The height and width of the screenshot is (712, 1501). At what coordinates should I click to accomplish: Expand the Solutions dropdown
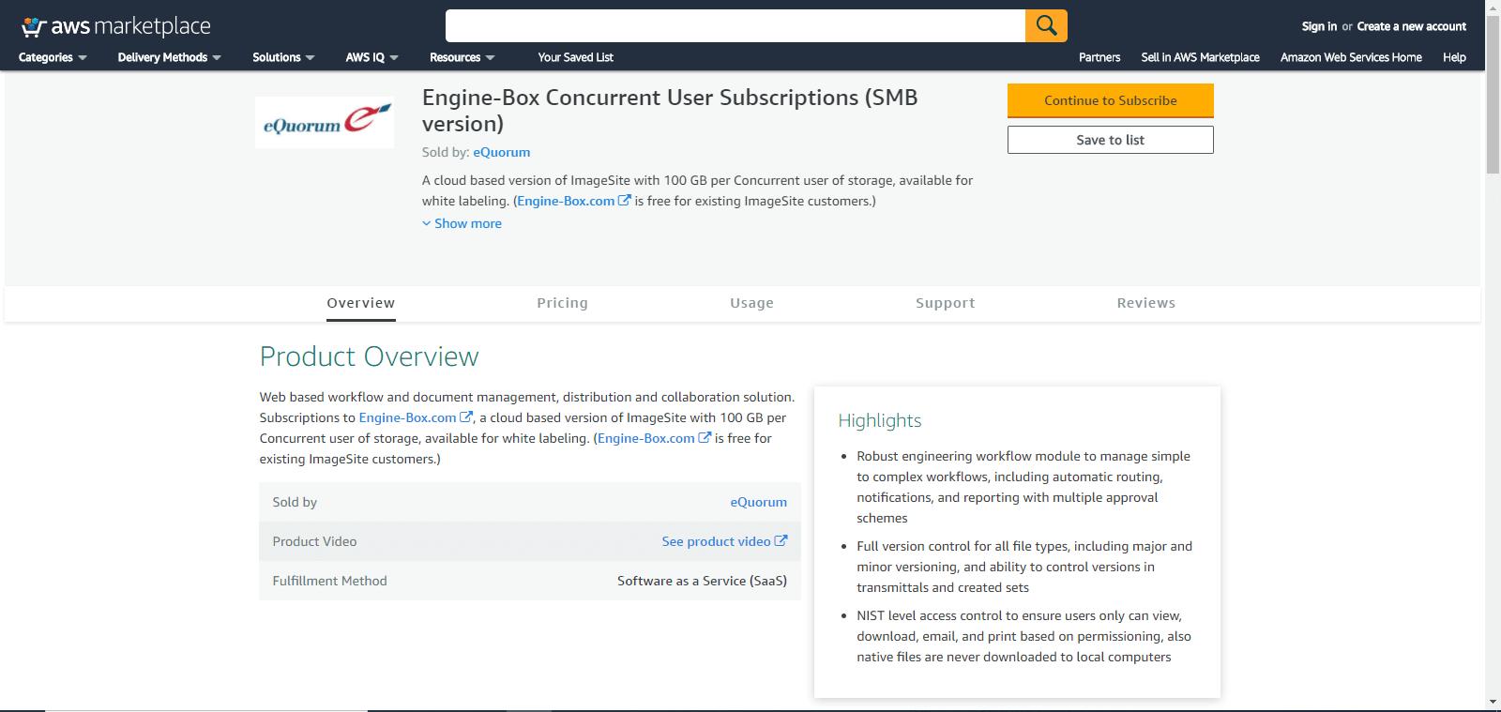point(283,57)
